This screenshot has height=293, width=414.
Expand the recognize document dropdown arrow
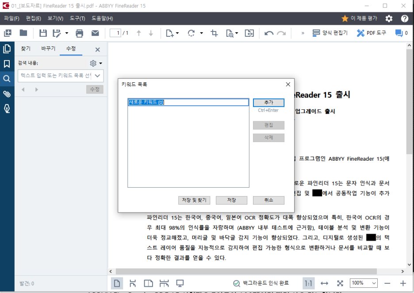coord(237,33)
